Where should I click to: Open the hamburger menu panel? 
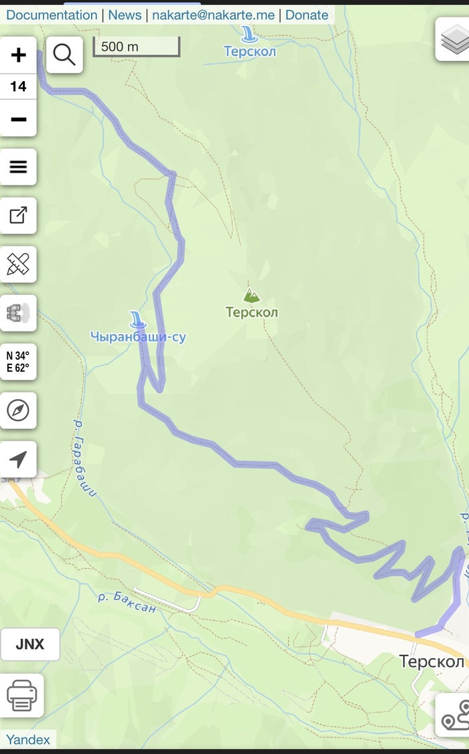click(x=18, y=167)
